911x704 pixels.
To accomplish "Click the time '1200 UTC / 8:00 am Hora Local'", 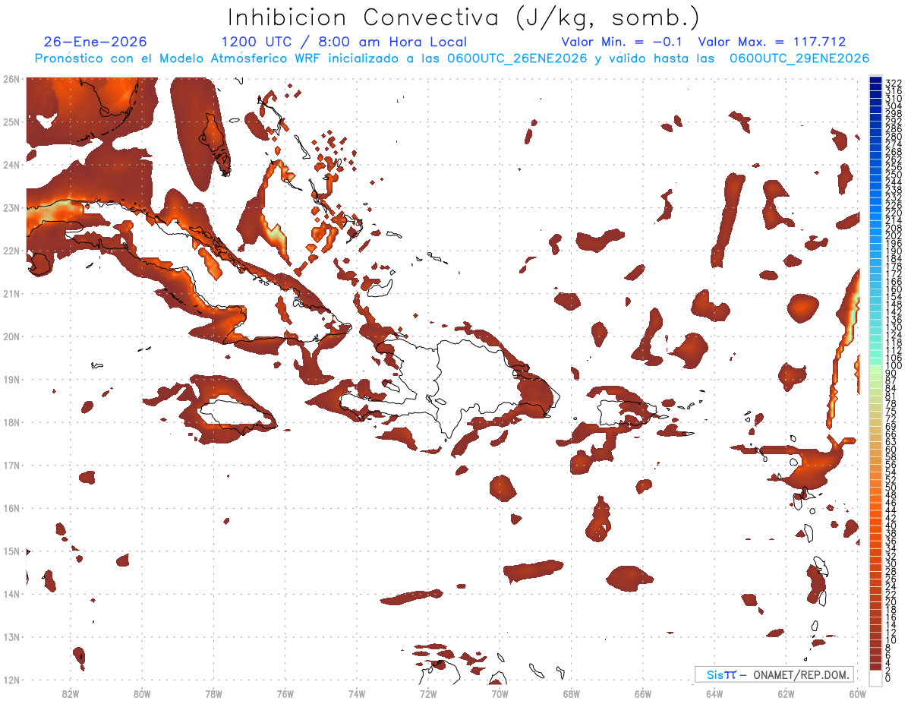I will (344, 43).
